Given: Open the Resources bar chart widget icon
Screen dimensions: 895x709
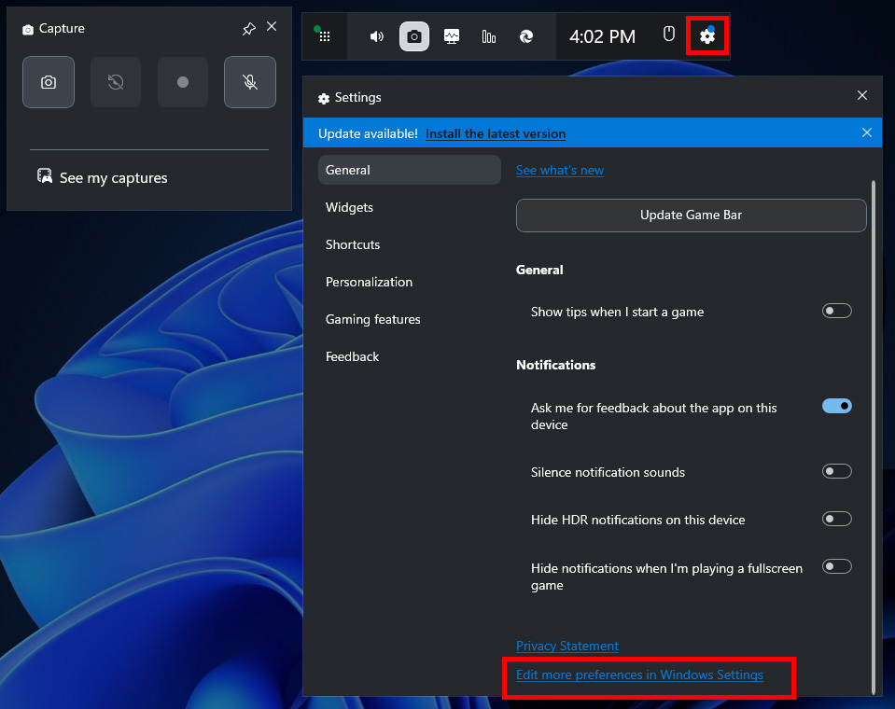Looking at the screenshot, I should 489,36.
